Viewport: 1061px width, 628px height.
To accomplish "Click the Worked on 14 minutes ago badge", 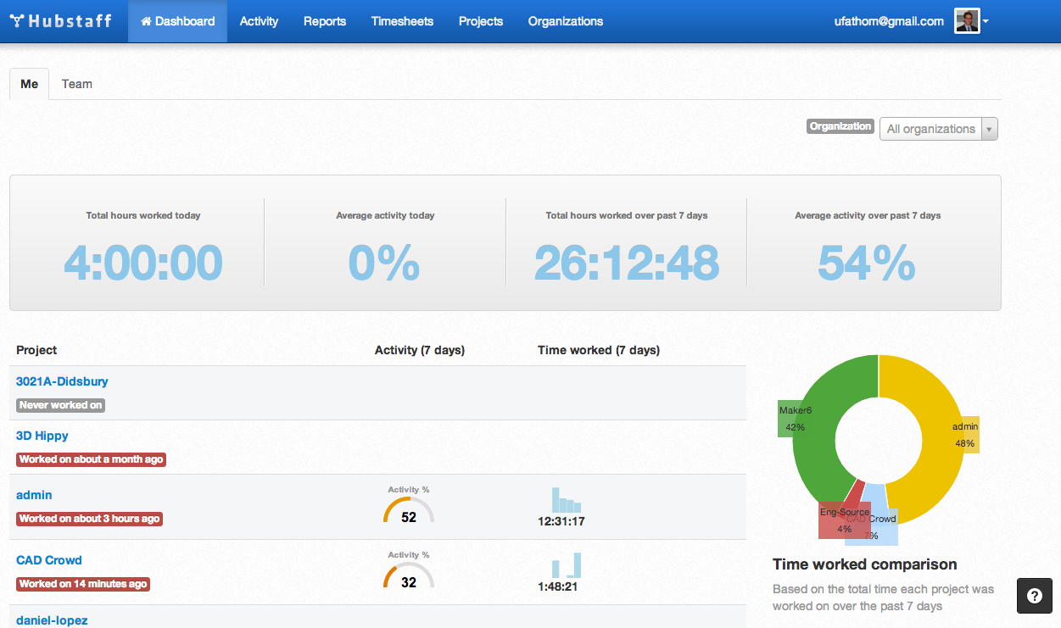I will 82,584.
